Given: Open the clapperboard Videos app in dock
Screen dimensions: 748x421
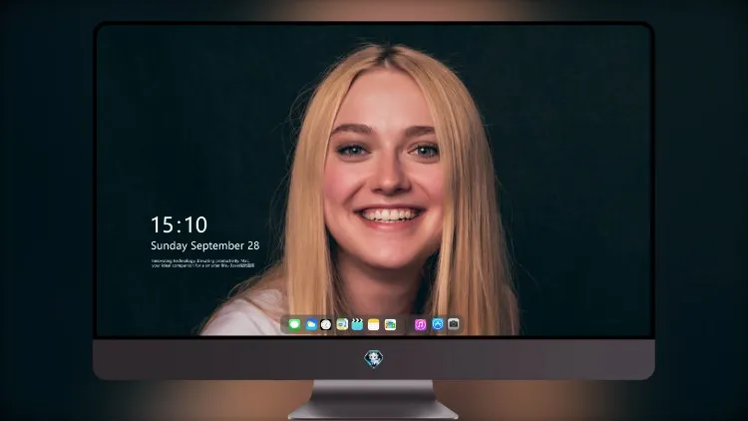Looking at the screenshot, I should (357, 324).
